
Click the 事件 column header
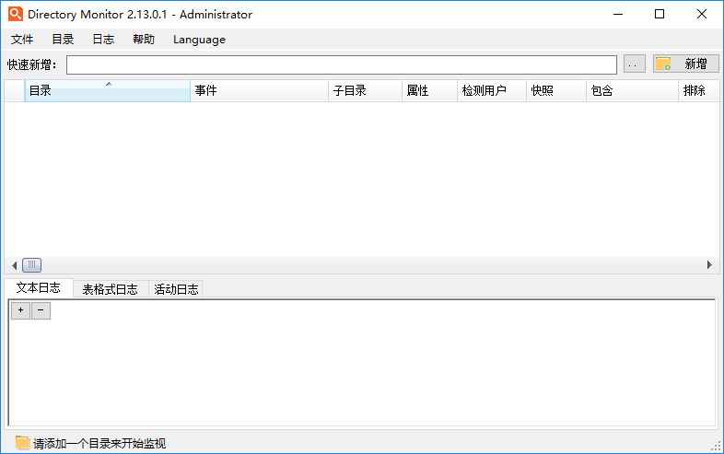pyautogui.click(x=259, y=91)
